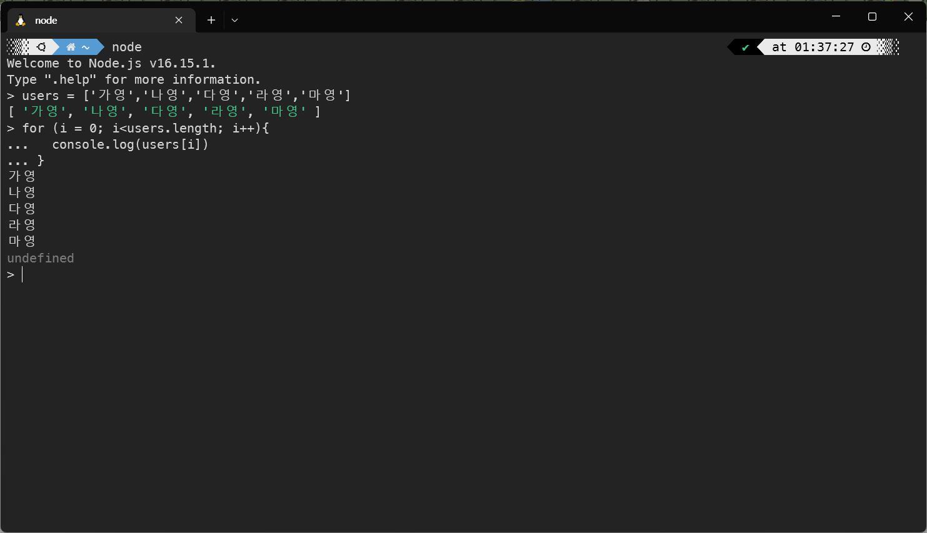This screenshot has width=927, height=533.
Task: Click the Ubuntu logo segment in prompt
Action: [x=41, y=47]
